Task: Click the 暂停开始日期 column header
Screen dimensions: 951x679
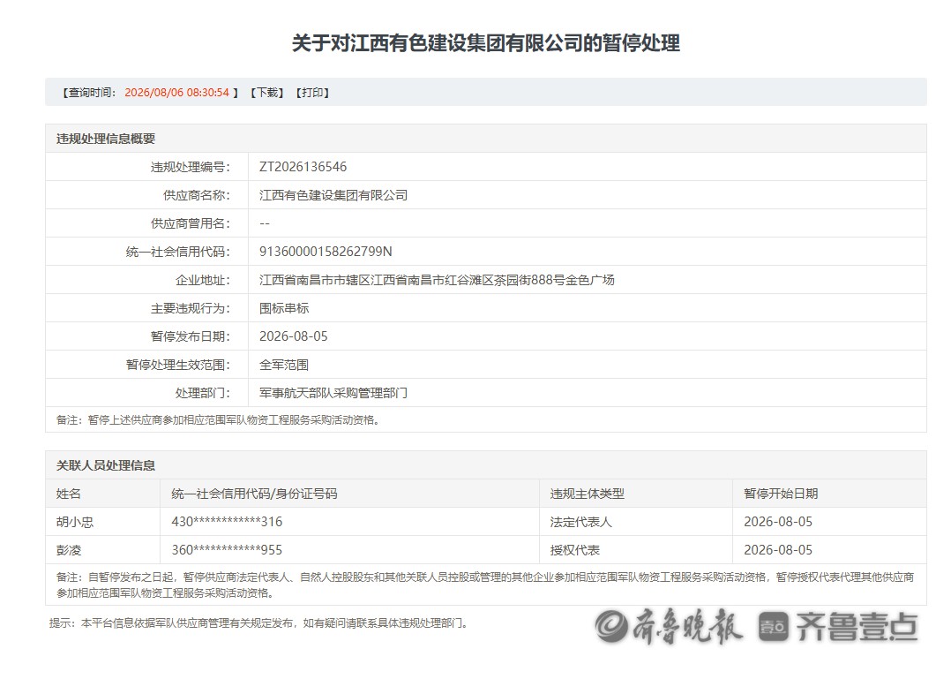Action: click(781, 494)
